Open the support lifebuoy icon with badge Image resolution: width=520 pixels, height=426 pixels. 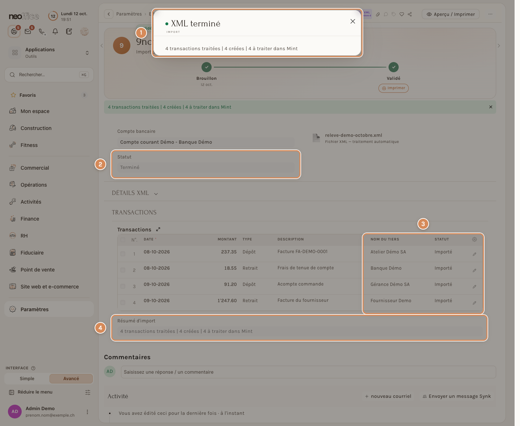[14, 31]
